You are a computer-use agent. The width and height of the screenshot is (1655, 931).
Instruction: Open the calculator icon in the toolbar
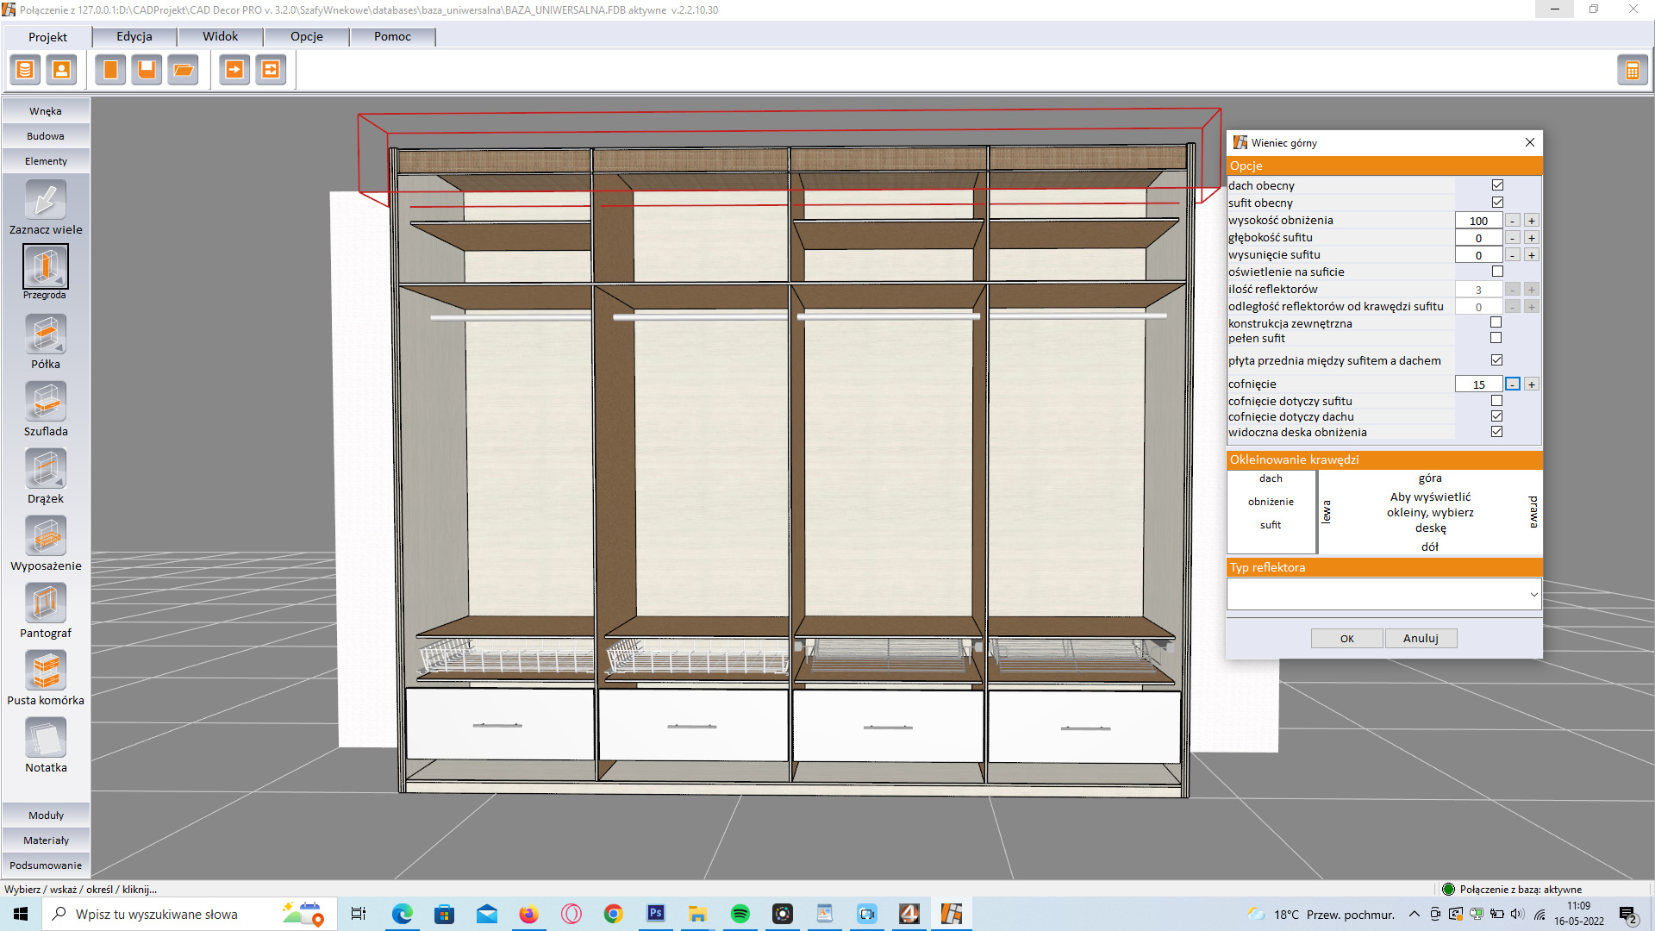click(x=1632, y=71)
